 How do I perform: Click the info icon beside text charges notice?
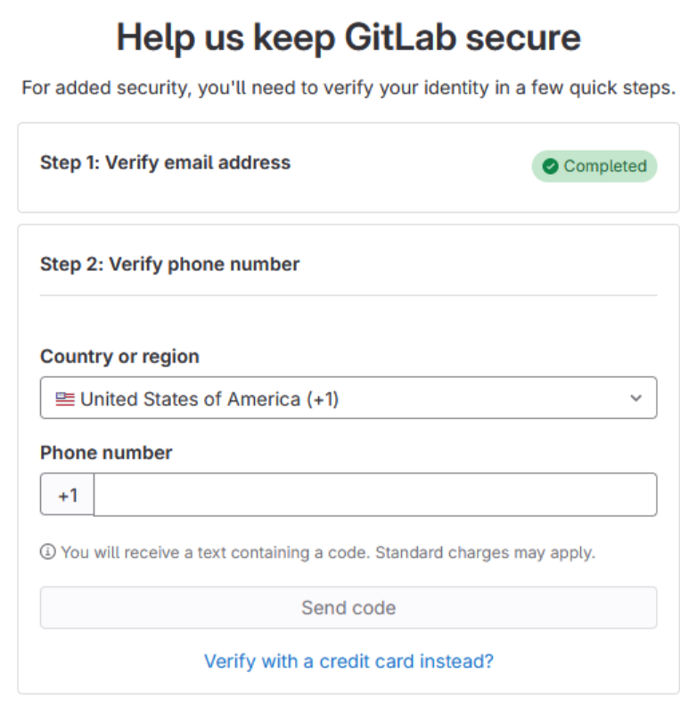(x=48, y=552)
